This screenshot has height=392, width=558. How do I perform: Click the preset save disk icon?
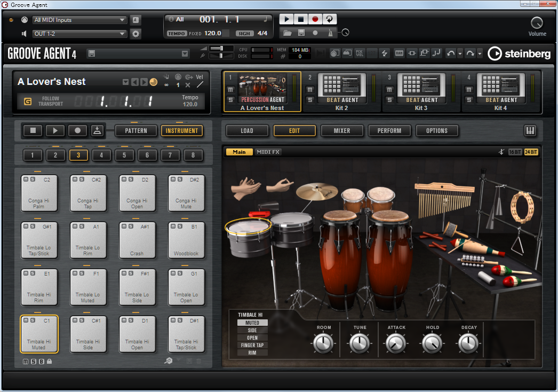point(91,53)
